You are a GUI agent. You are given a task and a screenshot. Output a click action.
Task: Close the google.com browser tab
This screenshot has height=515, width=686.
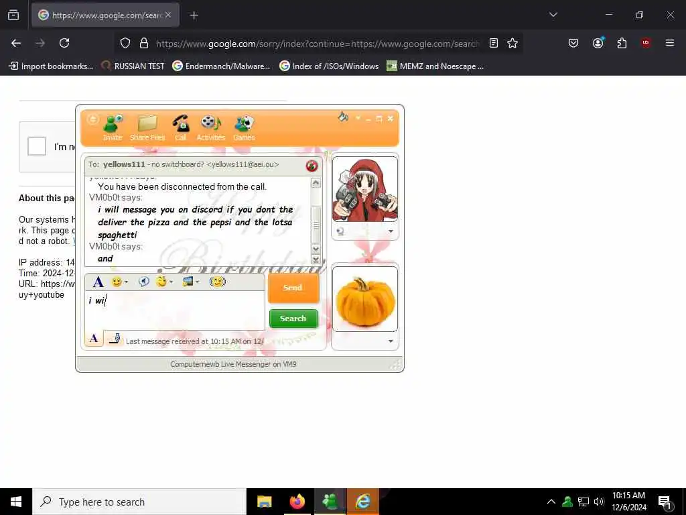[x=168, y=15]
